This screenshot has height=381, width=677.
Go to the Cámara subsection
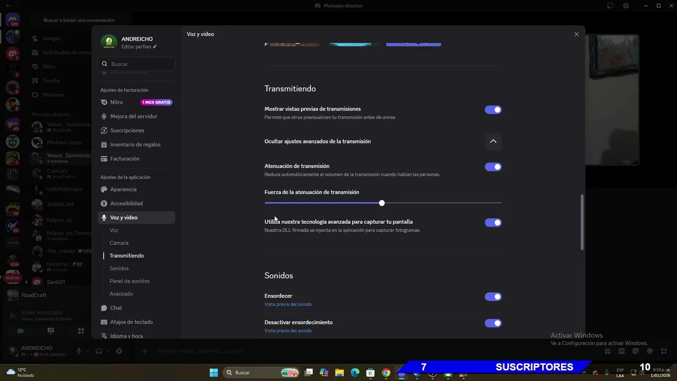pos(119,243)
